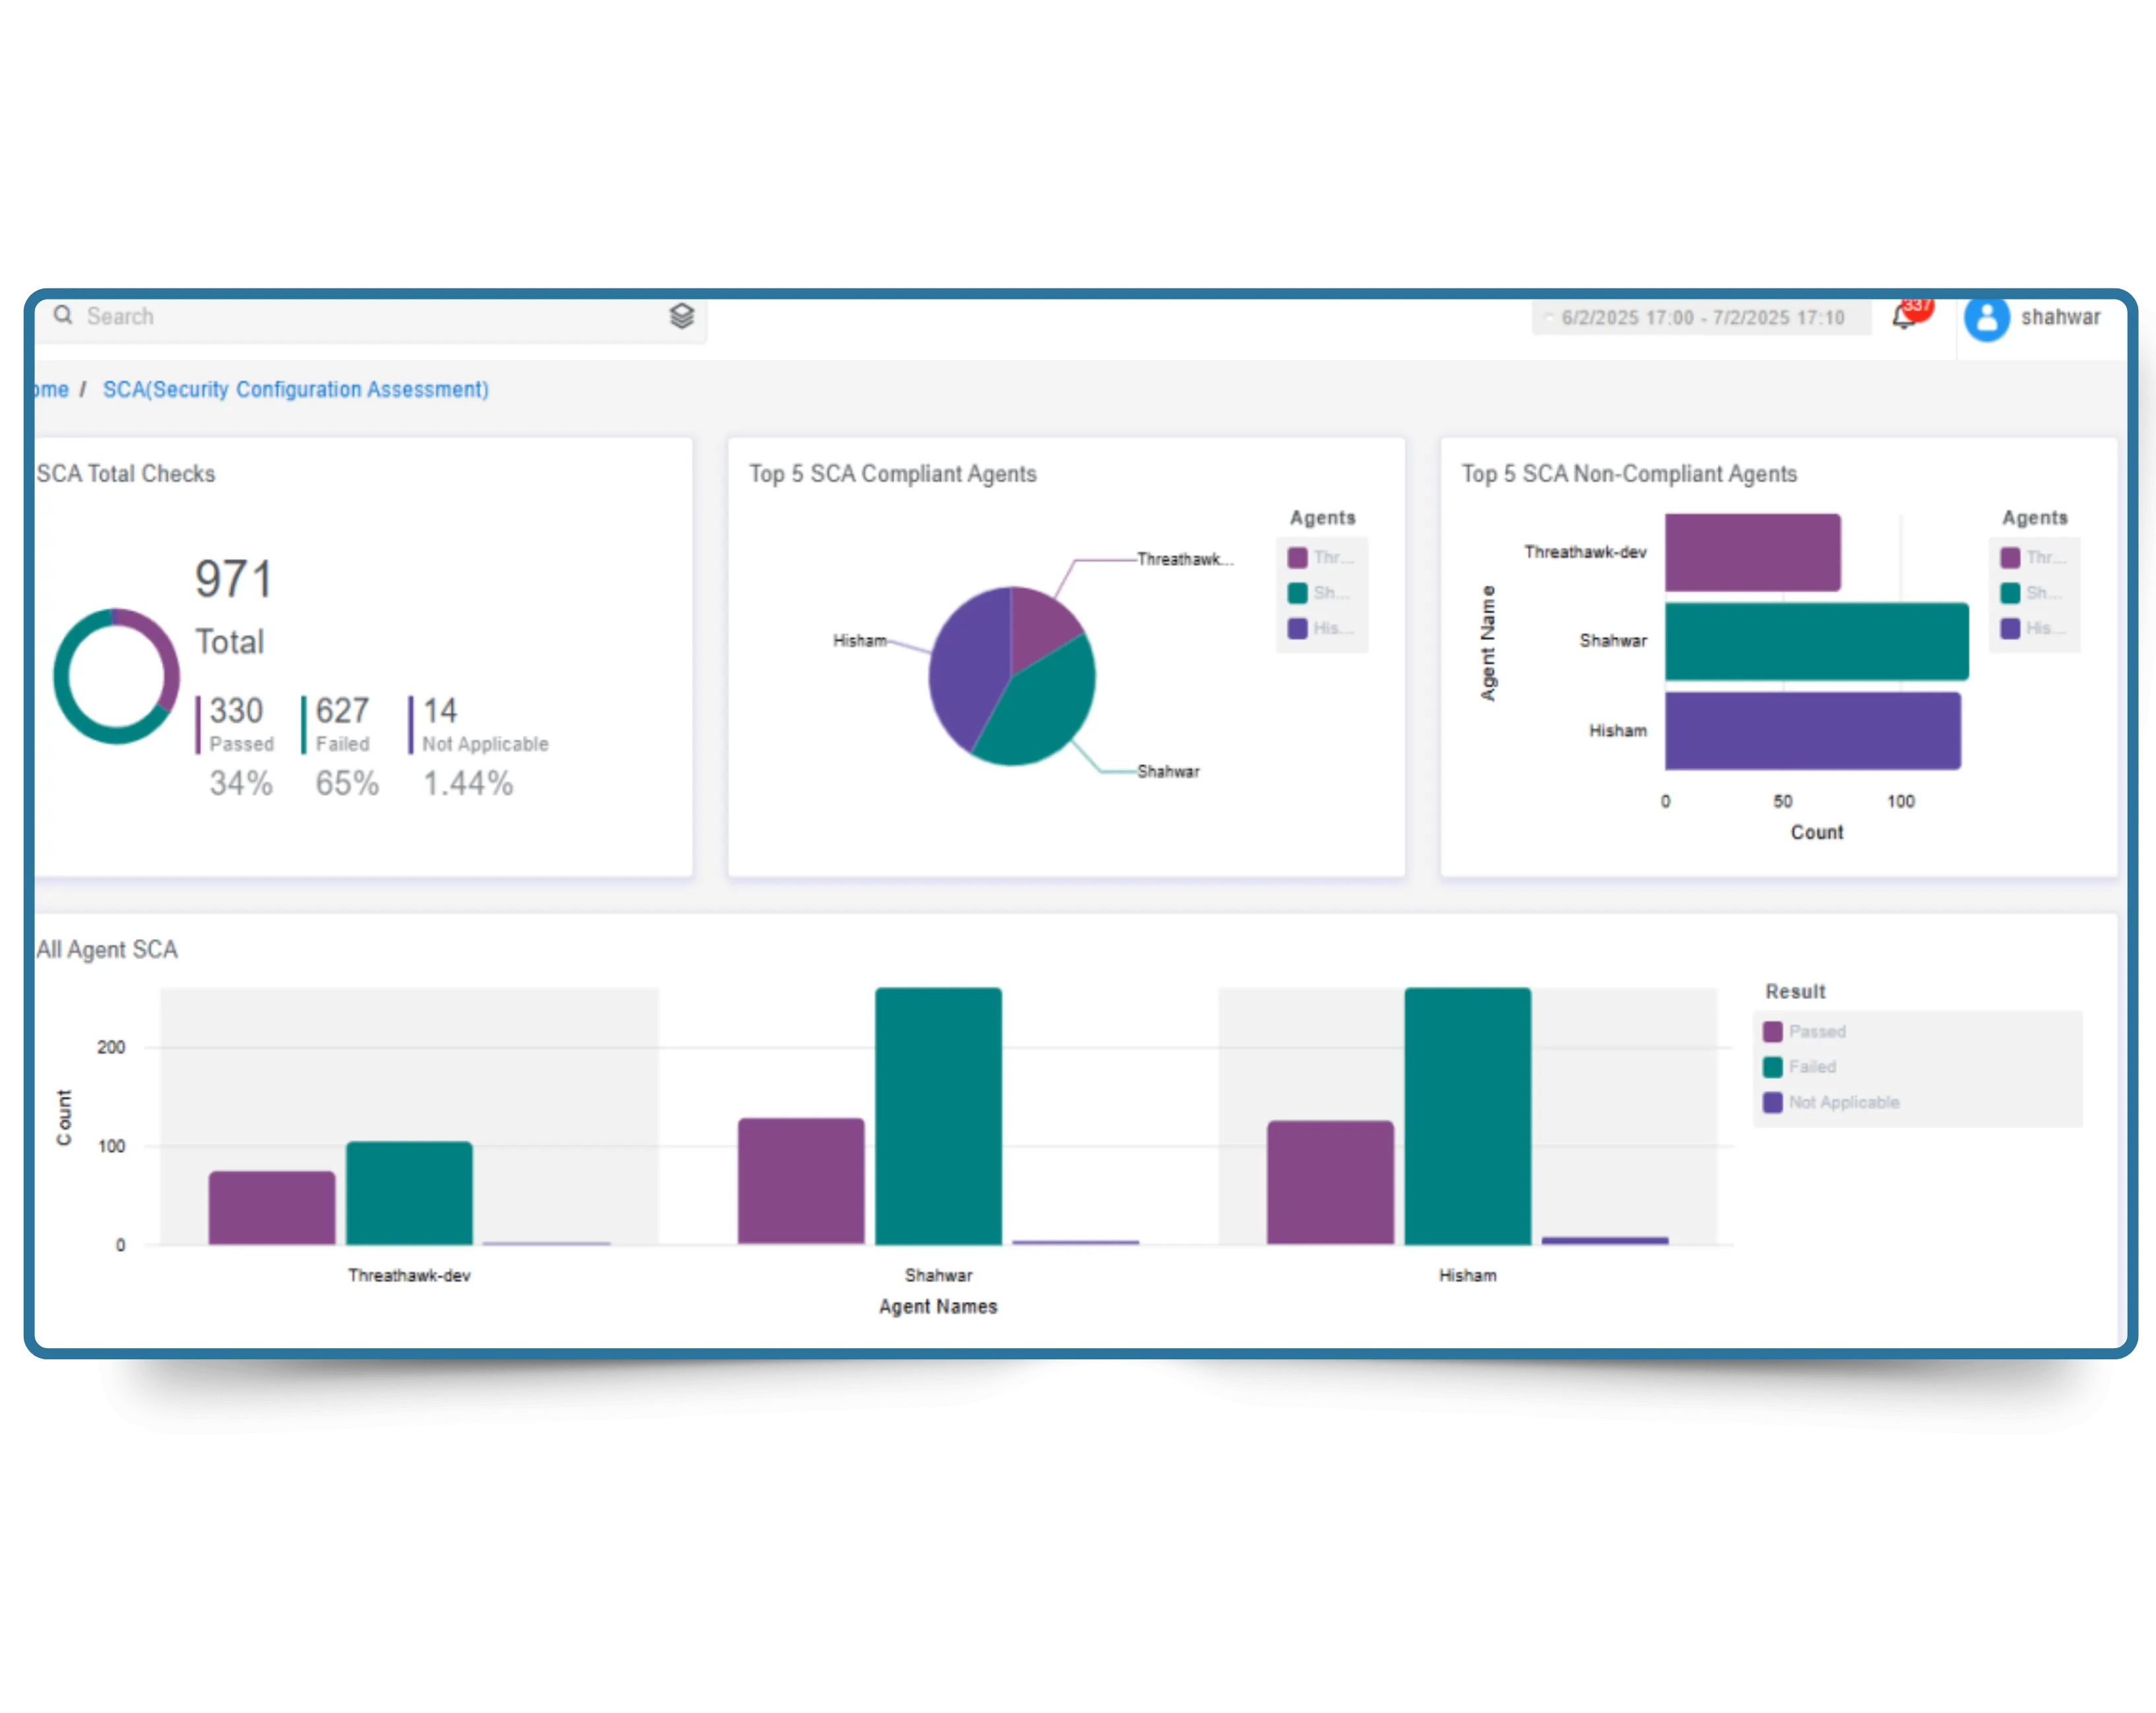Click SCA(Security Configuration Assessment) breadcrumb
The width and height of the screenshot is (2156, 1713).
tap(295, 390)
